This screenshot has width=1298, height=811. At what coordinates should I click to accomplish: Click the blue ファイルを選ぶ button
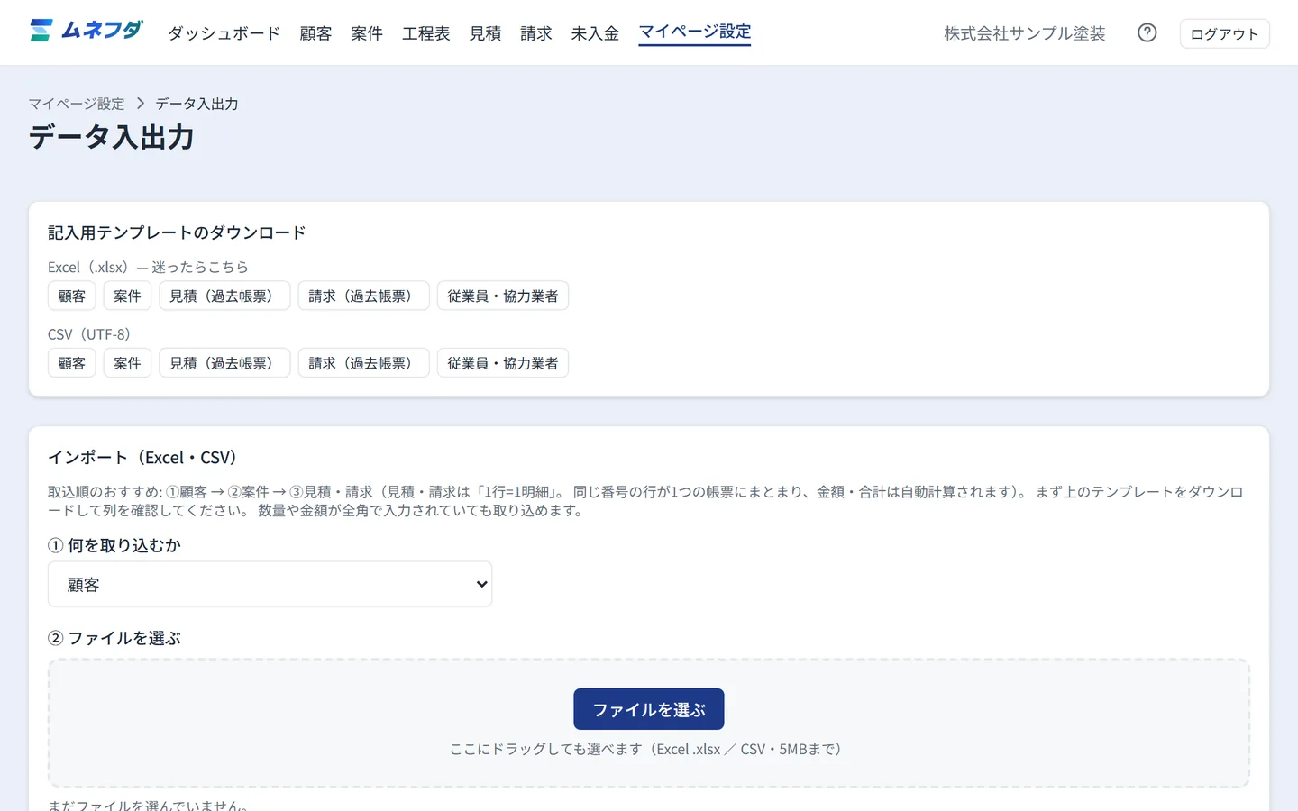pyautogui.click(x=649, y=709)
